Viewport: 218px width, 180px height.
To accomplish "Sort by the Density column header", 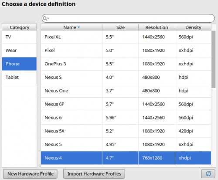I will [193, 27].
